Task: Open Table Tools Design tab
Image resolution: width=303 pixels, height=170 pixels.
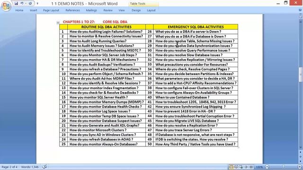Action: click(x=136, y=10)
